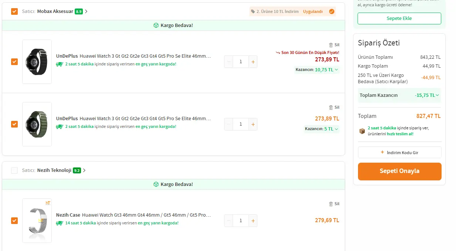Increase quantity of green UnDePlus strap

click(253, 124)
